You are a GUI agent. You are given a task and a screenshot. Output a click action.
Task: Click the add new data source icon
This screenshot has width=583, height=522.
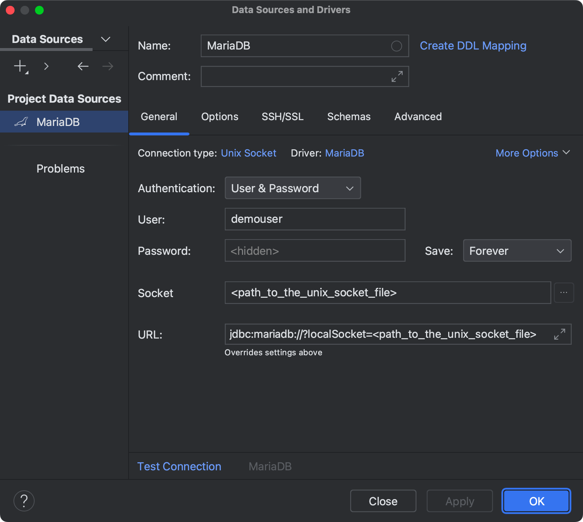coord(19,66)
